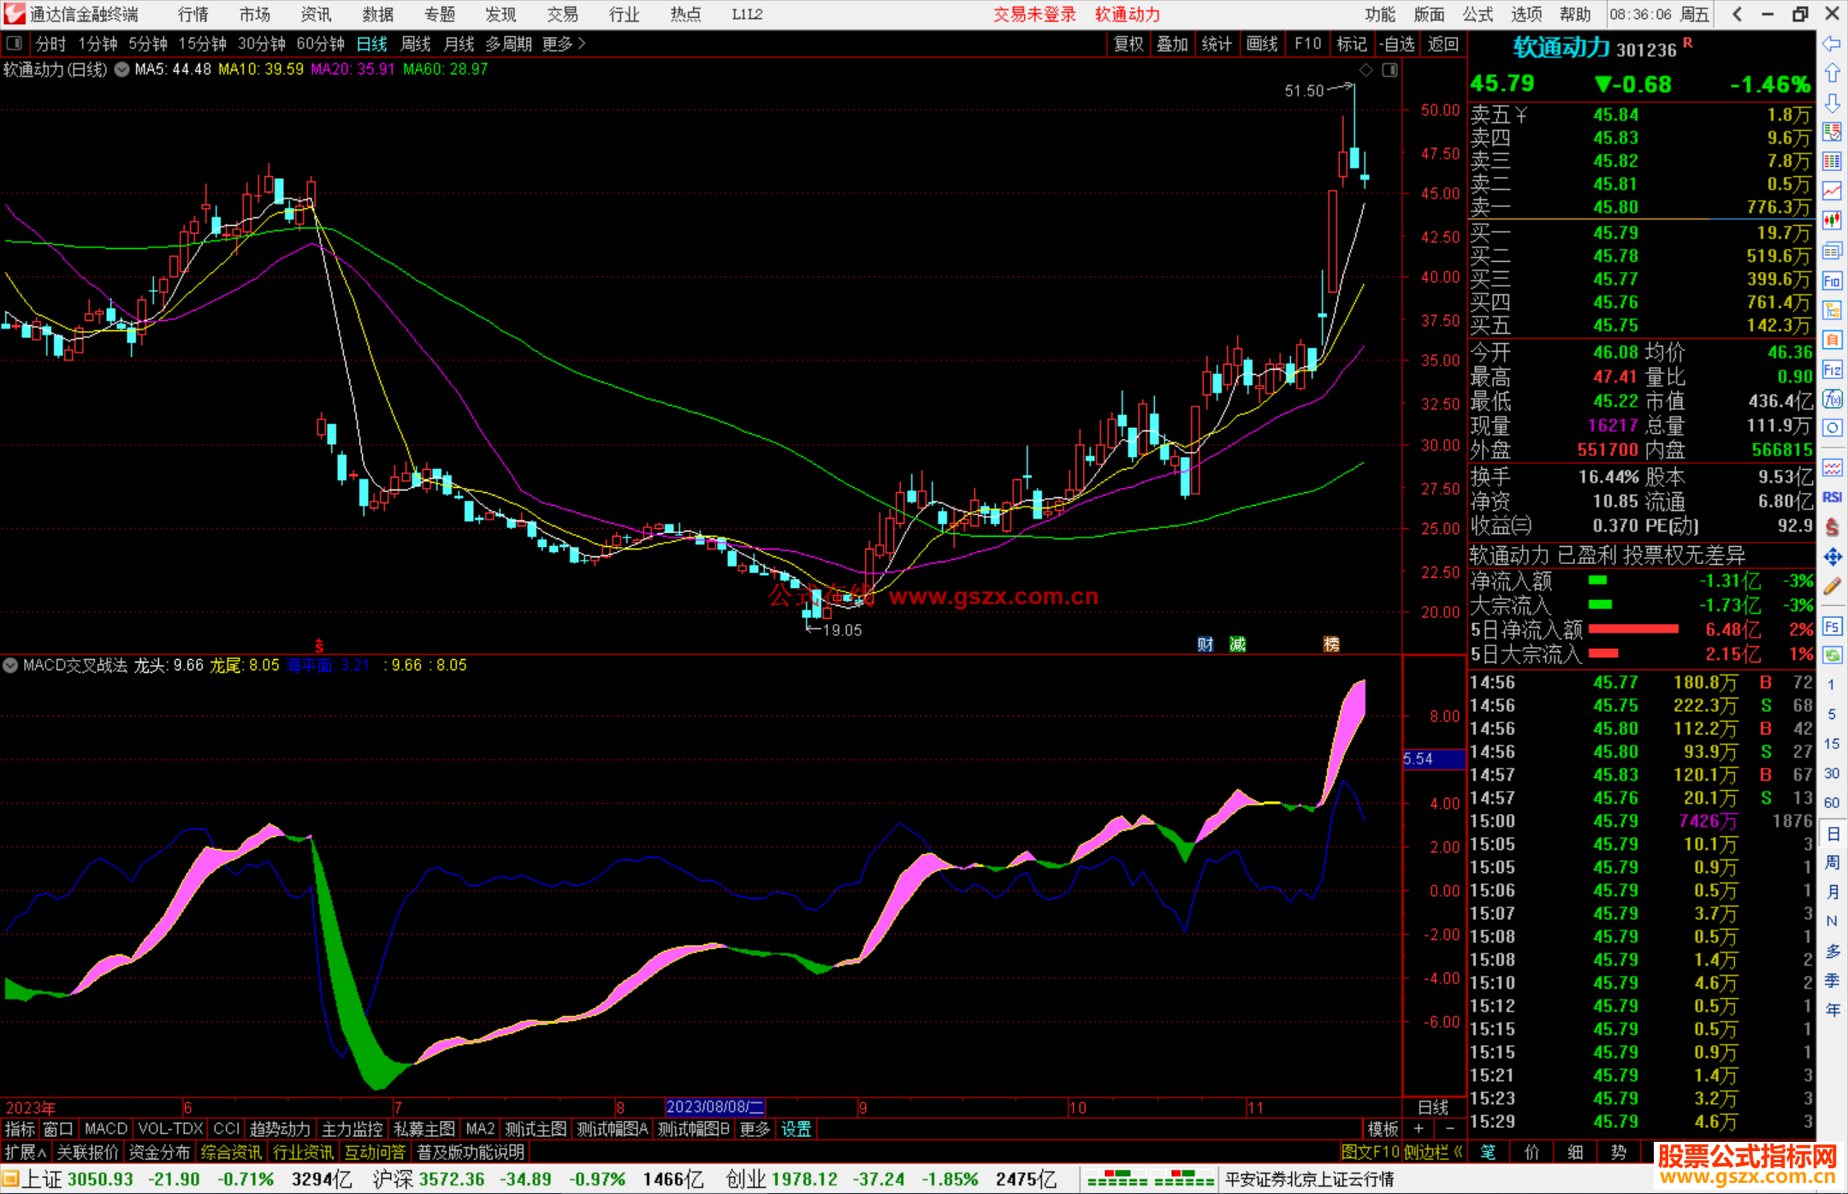Expand 更多 periods dropdown in timeframe bar
The width and height of the screenshot is (1848, 1194).
pyautogui.click(x=564, y=44)
